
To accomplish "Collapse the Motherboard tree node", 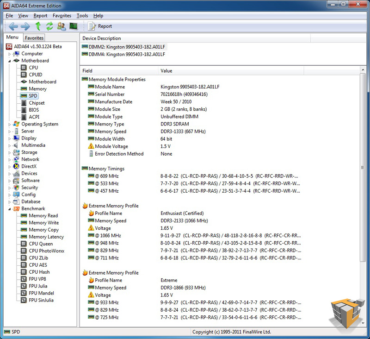I will pyautogui.click(x=9, y=61).
